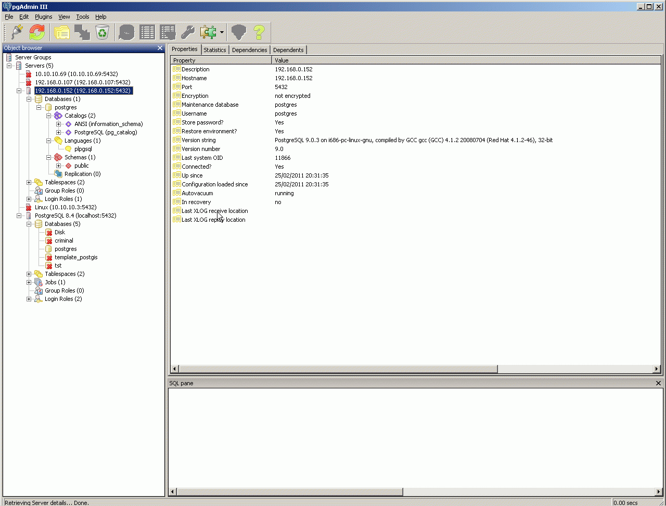Collapse the Schemas (1) node
Image resolution: width=666 pixels, height=506 pixels.
tap(49, 157)
